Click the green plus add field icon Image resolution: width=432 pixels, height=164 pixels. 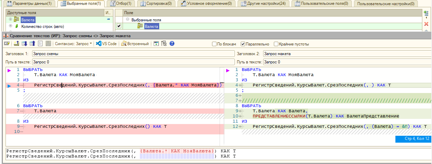point(426,13)
